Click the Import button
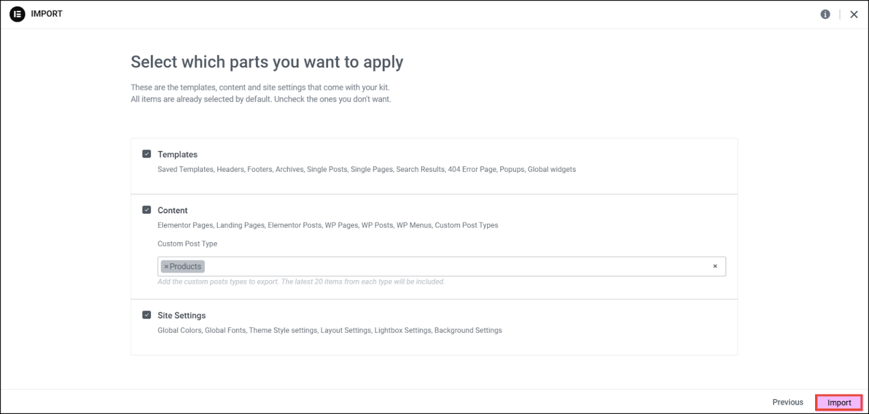869x414 pixels. point(839,403)
